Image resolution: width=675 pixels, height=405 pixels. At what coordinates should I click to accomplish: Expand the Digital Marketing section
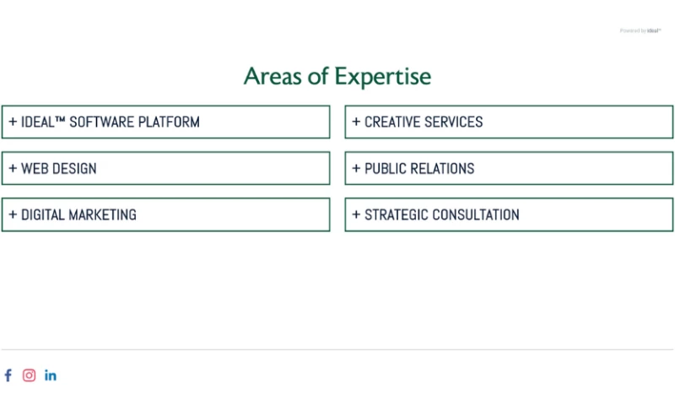(x=165, y=215)
